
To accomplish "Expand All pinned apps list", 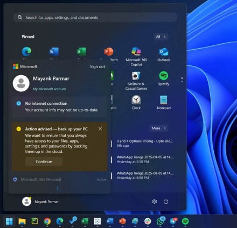I will tap(161, 37).
